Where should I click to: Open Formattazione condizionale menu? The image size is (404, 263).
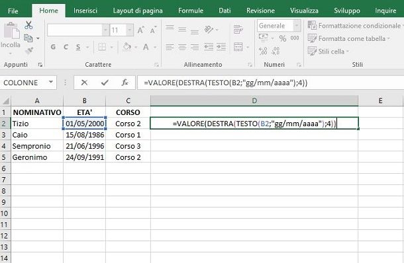click(x=355, y=26)
